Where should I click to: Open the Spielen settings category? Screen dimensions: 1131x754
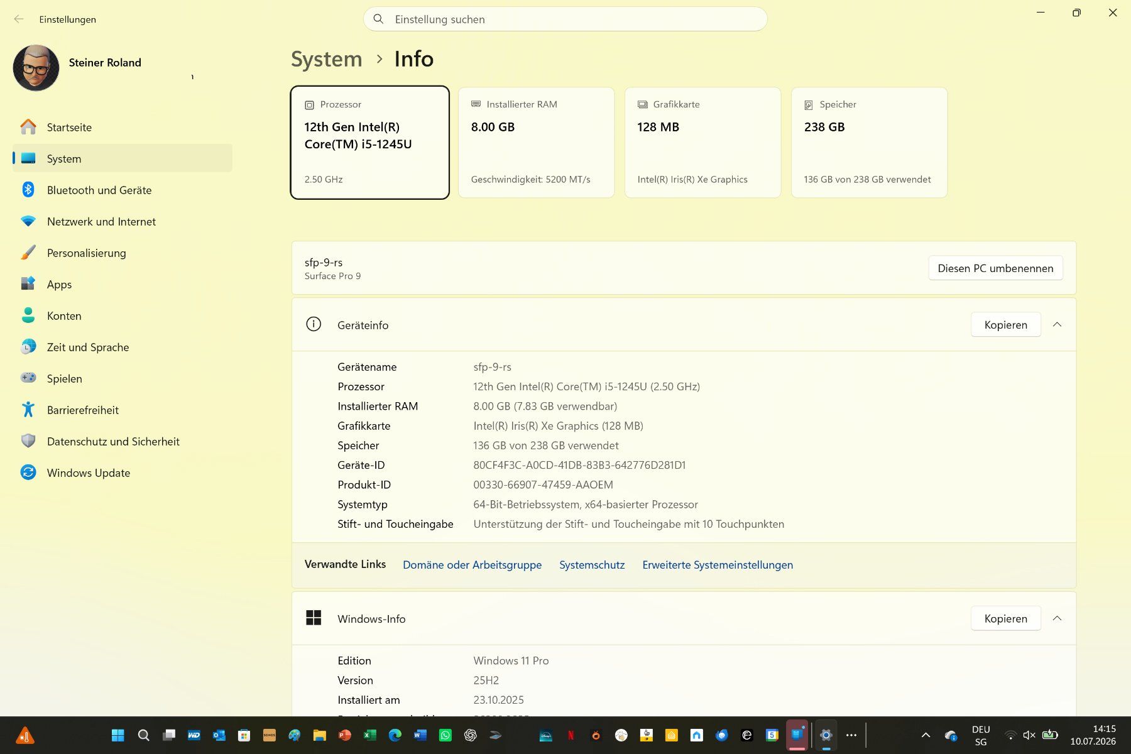(123, 378)
